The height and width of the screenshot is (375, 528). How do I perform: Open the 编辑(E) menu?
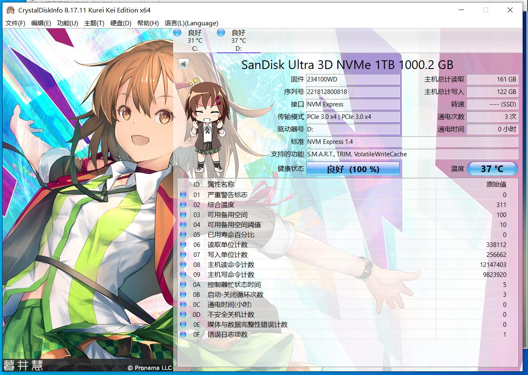41,23
